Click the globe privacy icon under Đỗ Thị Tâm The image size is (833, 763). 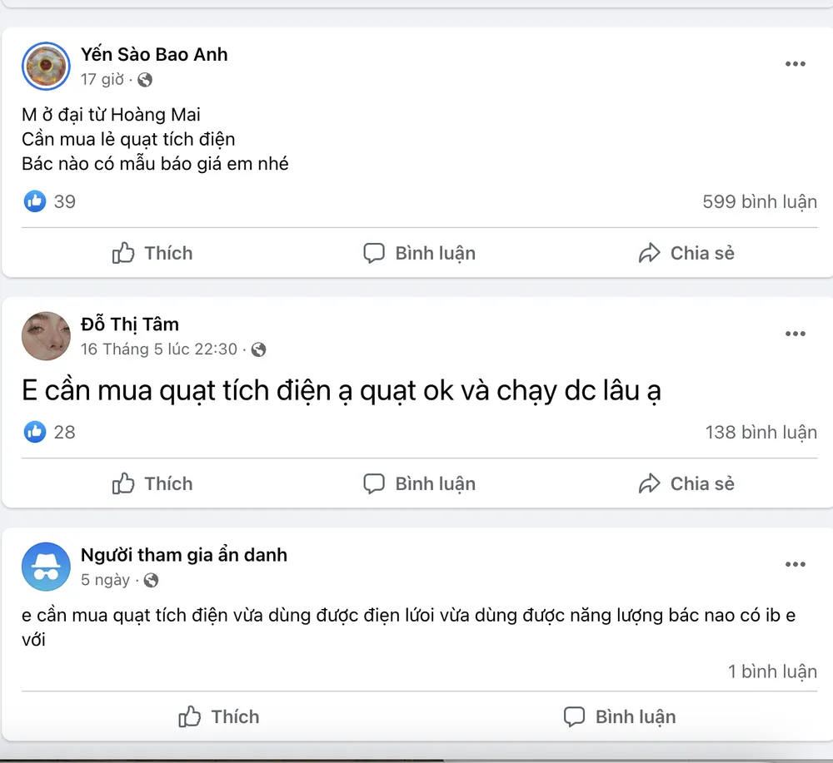(x=257, y=349)
